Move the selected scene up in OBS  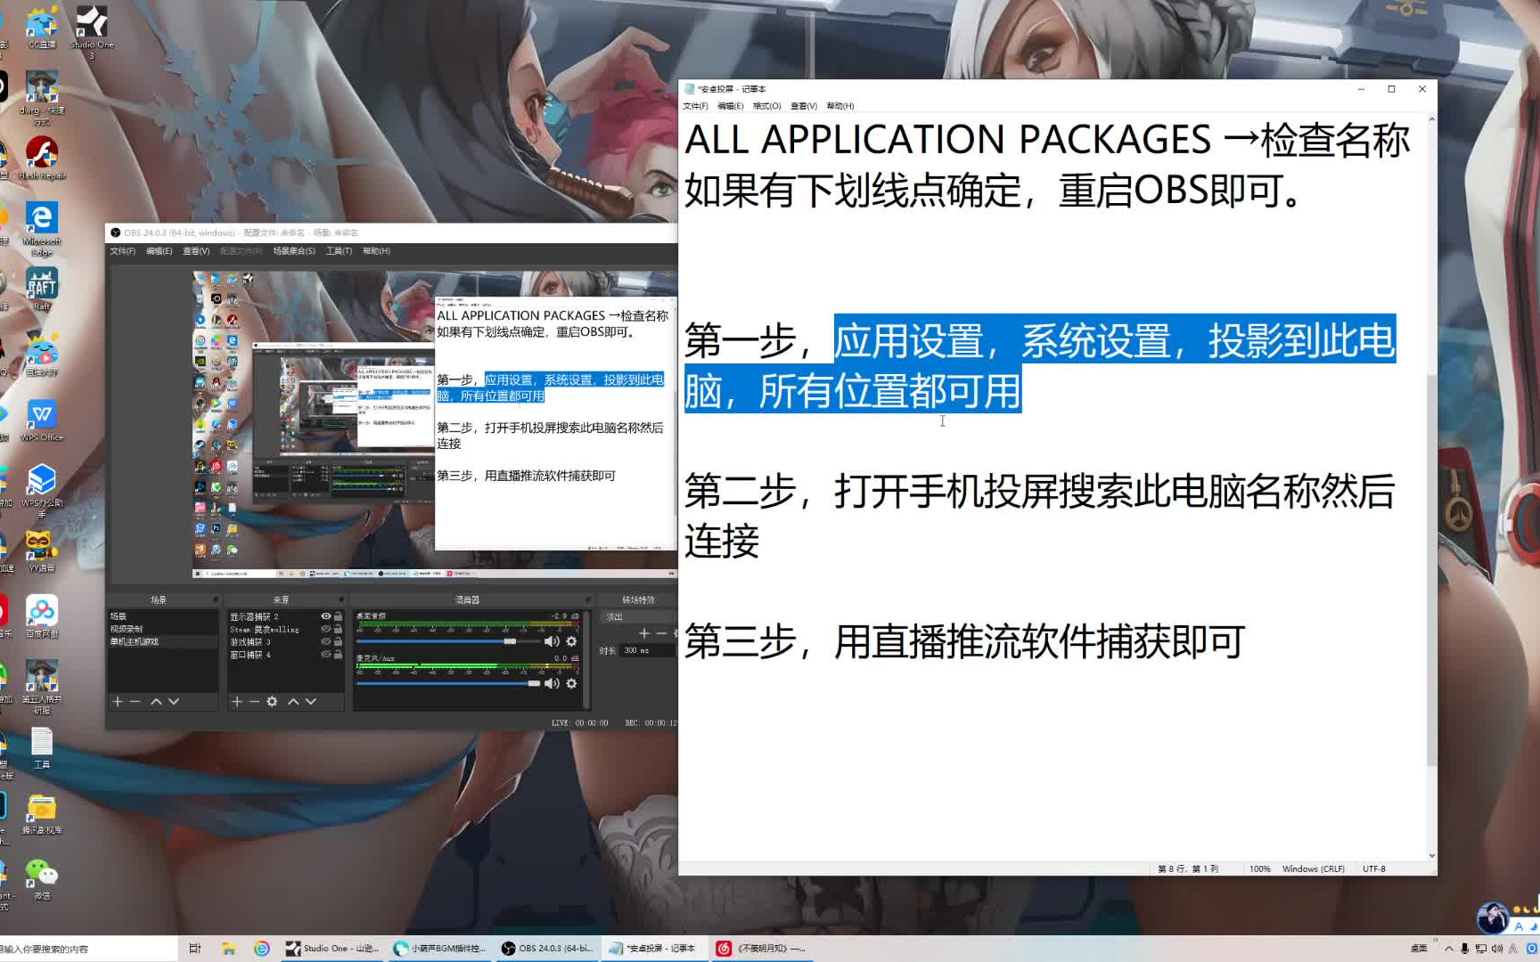click(x=156, y=702)
